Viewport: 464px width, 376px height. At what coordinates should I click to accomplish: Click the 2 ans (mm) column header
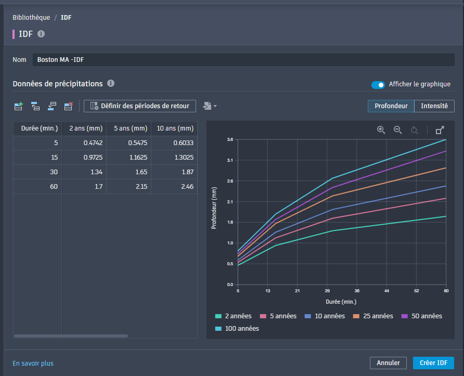[x=84, y=128]
